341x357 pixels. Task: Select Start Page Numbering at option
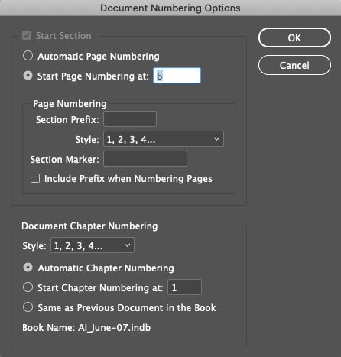28,76
